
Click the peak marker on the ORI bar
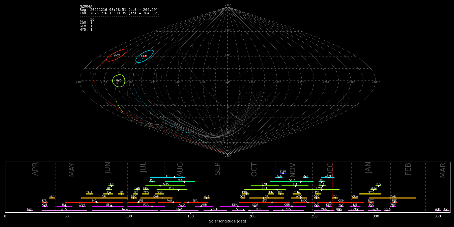tap(264, 198)
